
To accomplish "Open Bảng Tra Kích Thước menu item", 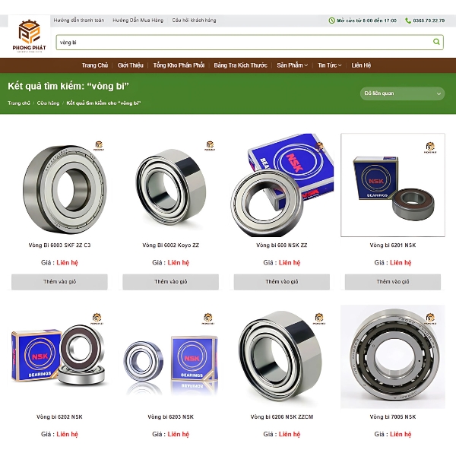I will tap(240, 65).
